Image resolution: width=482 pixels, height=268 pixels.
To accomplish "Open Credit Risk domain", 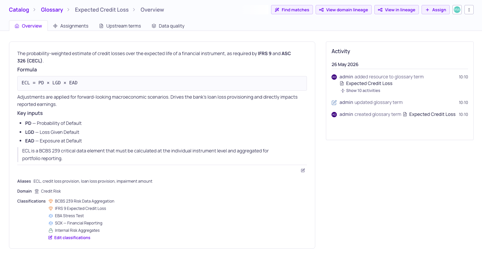I will point(51,191).
